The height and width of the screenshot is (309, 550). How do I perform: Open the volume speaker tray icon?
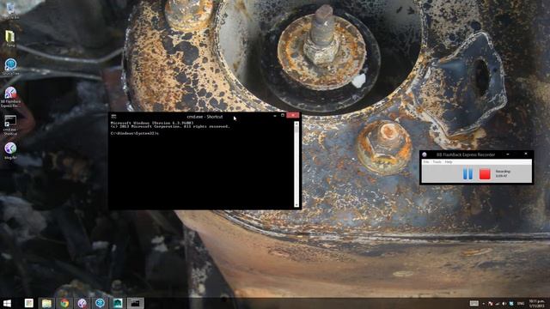click(x=504, y=304)
